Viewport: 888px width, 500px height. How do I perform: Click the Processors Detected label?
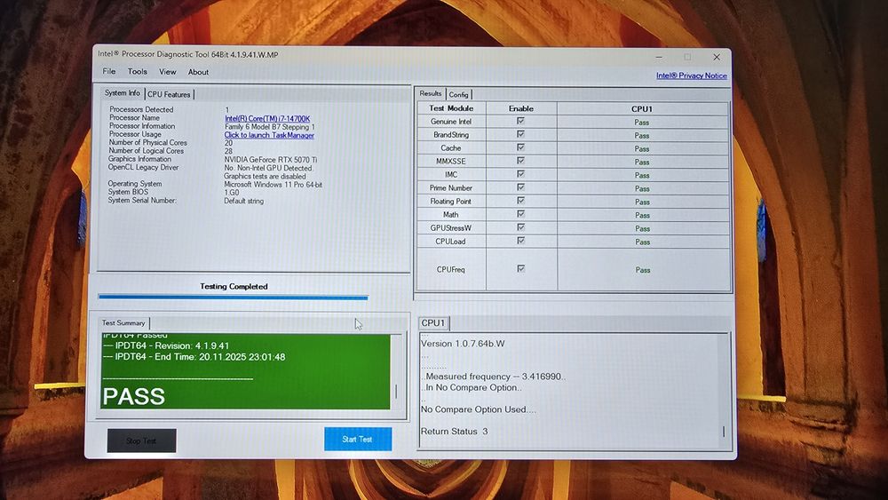141,109
